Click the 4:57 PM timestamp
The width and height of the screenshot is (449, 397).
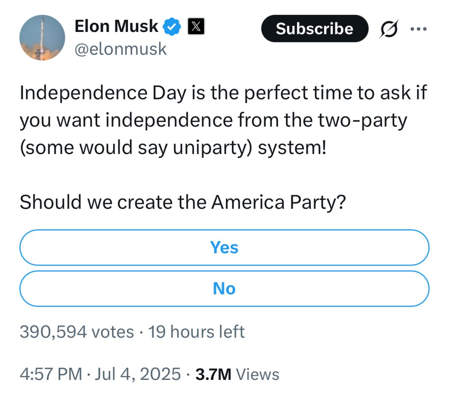pos(51,374)
